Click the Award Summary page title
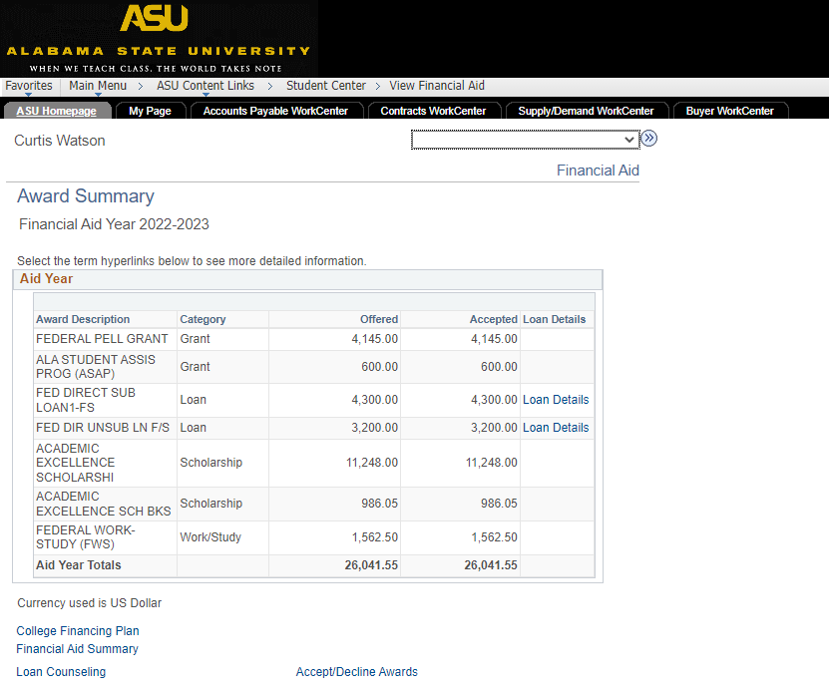829x690 pixels. click(x=86, y=196)
